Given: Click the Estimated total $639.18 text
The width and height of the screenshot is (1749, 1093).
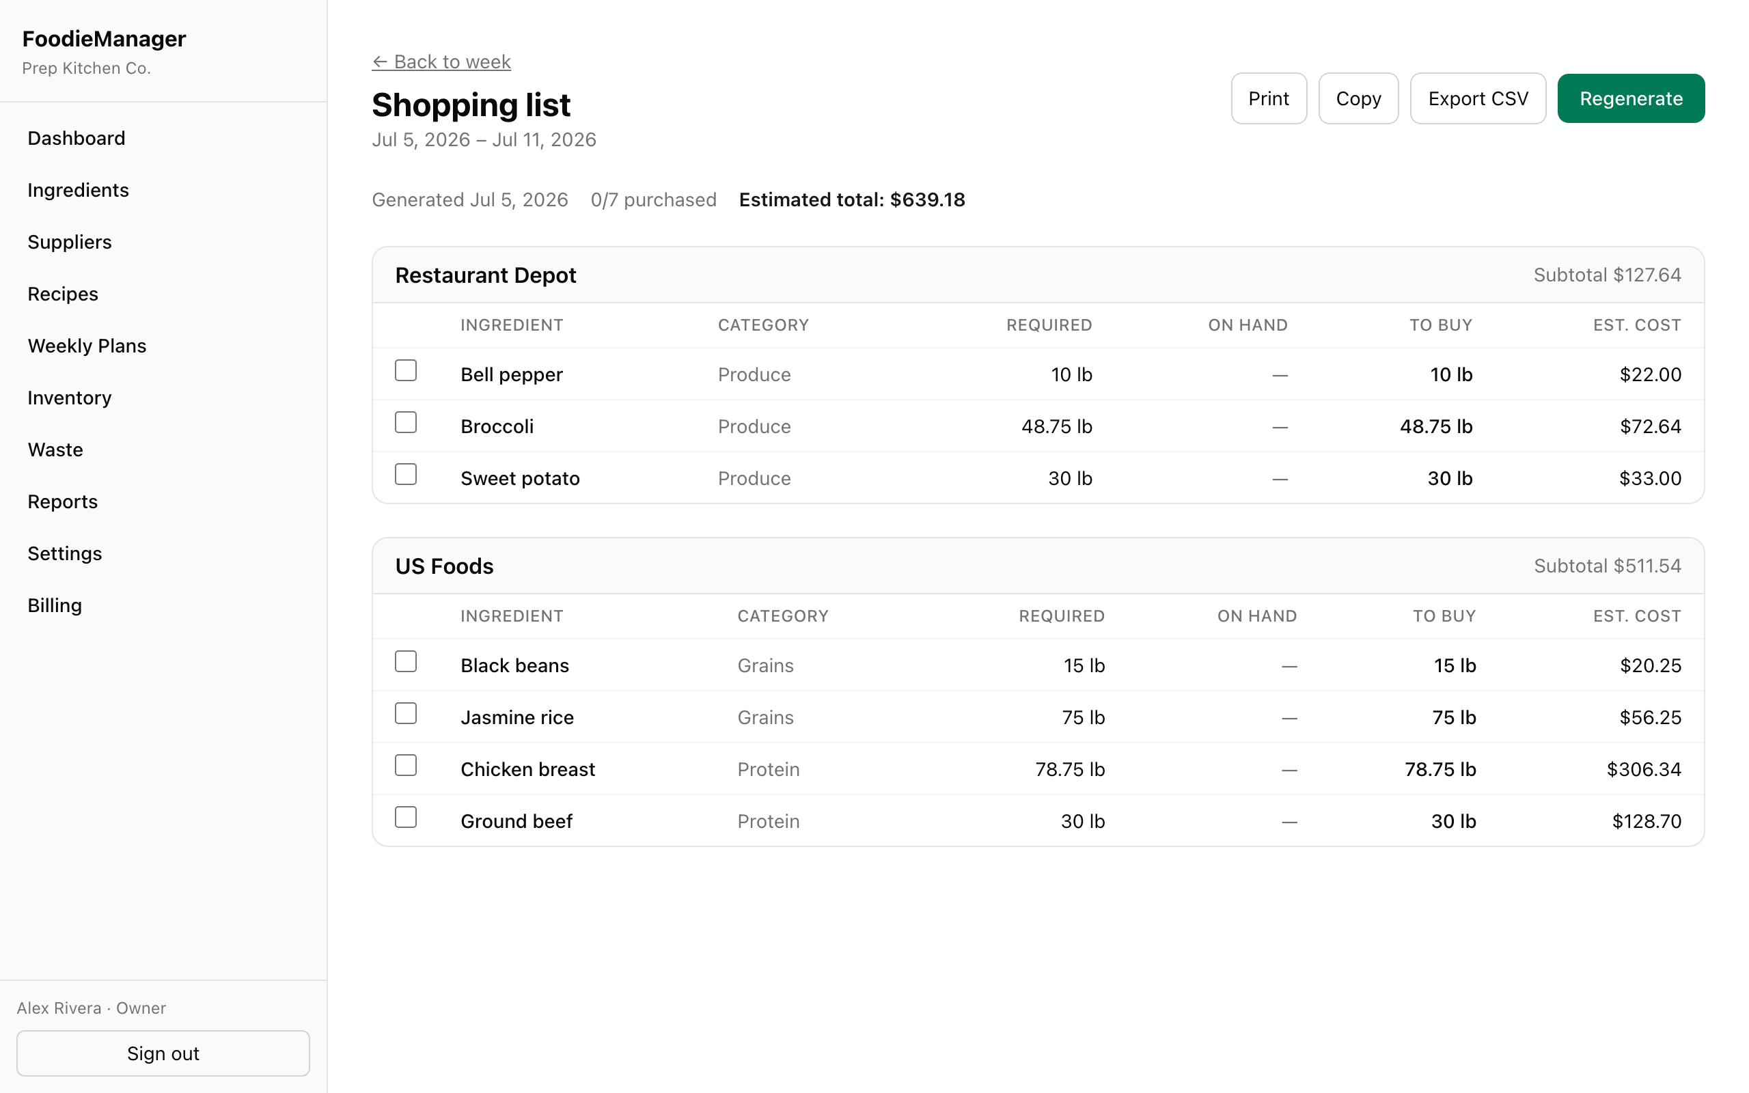Looking at the screenshot, I should [852, 200].
